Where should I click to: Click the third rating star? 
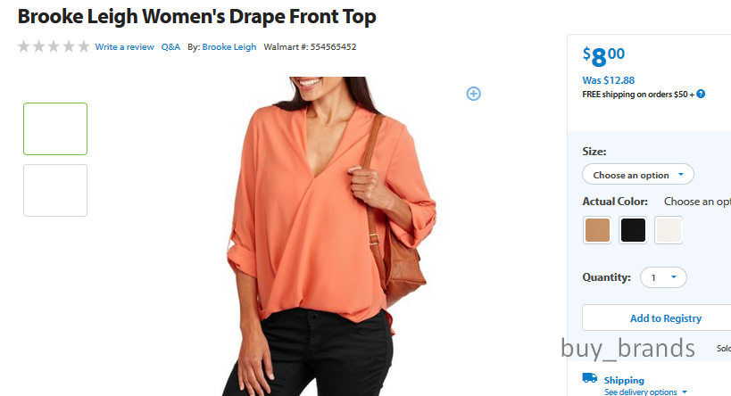pos(54,46)
